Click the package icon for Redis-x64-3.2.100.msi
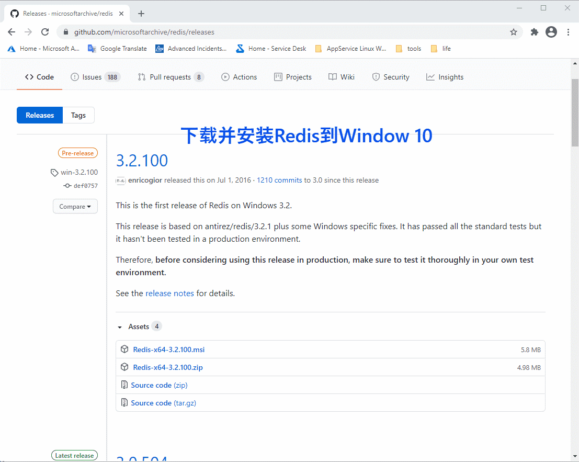579x462 pixels. point(125,349)
